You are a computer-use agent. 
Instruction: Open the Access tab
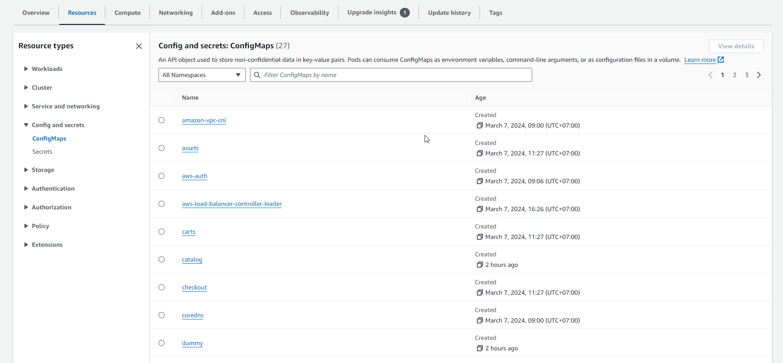coord(263,13)
